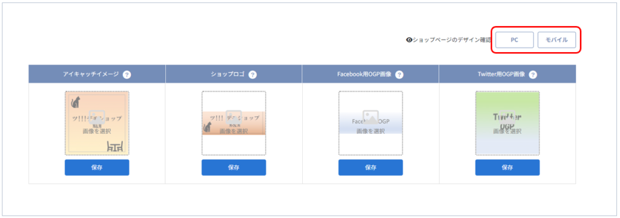The width and height of the screenshot is (620, 218).
Task: Open help icon next to ショップロゴ
Action: point(253,74)
